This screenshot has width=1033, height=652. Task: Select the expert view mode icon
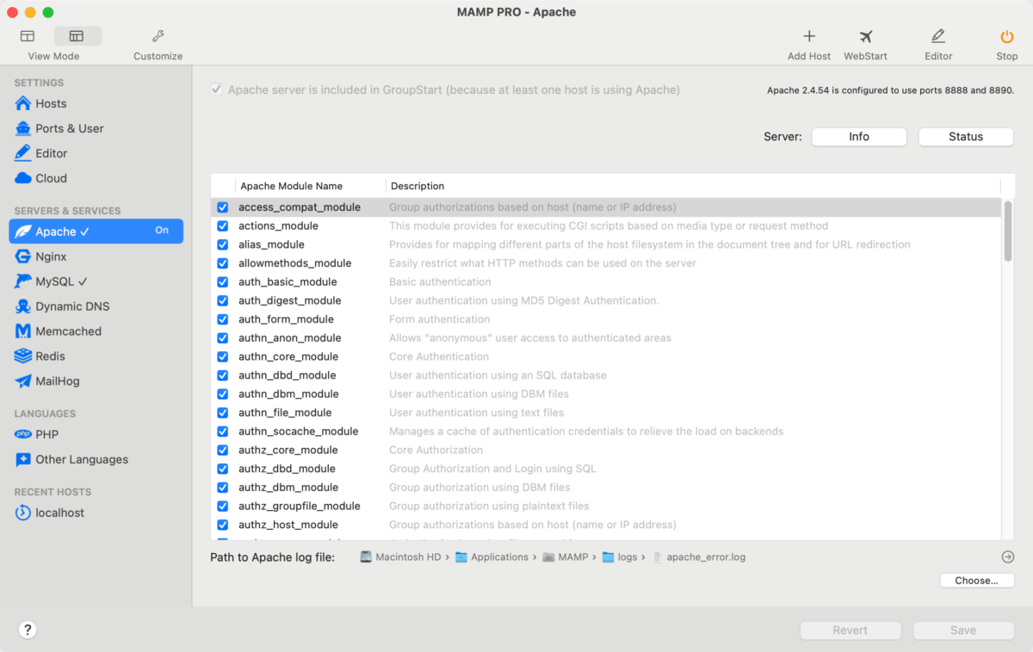(x=77, y=36)
